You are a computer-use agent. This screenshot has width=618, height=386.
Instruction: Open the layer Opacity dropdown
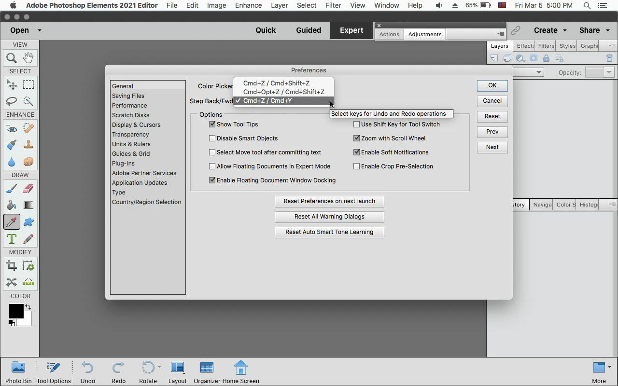[609, 72]
